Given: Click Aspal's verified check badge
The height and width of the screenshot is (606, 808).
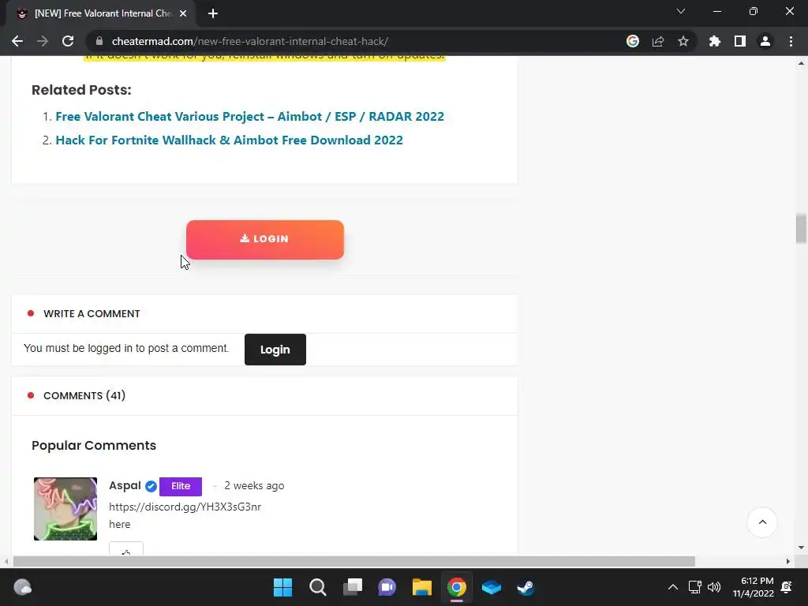Looking at the screenshot, I should (x=151, y=486).
